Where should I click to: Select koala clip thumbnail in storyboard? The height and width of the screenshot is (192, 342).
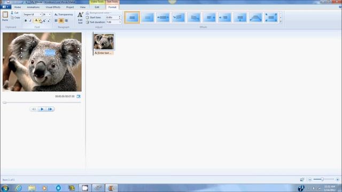pos(104,42)
